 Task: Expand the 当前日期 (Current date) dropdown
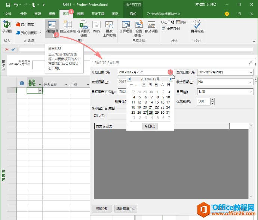(x=250, y=72)
